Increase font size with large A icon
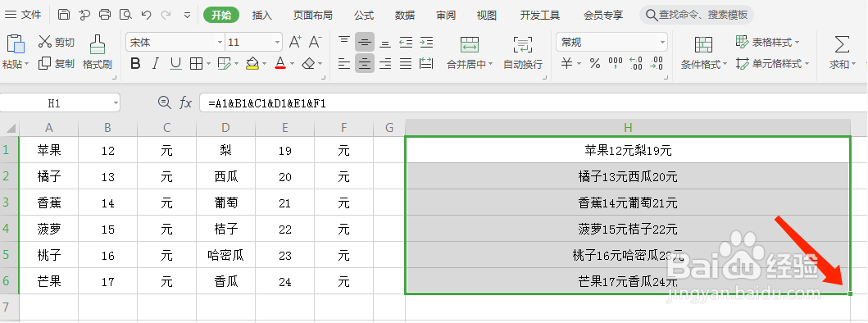 [296, 42]
